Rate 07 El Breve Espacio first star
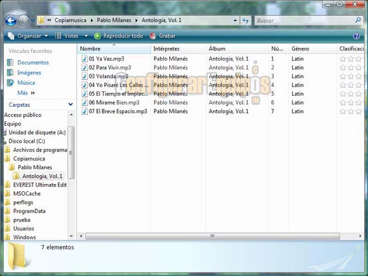 343,111
